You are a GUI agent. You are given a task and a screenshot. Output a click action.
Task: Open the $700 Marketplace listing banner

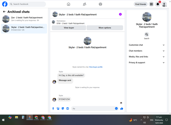pyautogui.click(x=87, y=22)
